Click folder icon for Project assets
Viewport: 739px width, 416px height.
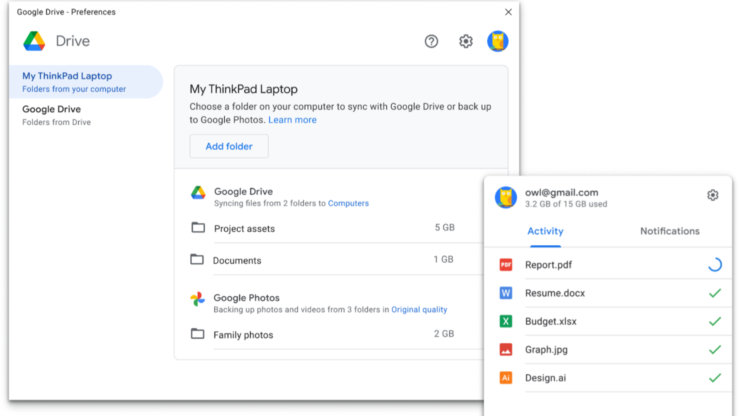[198, 227]
